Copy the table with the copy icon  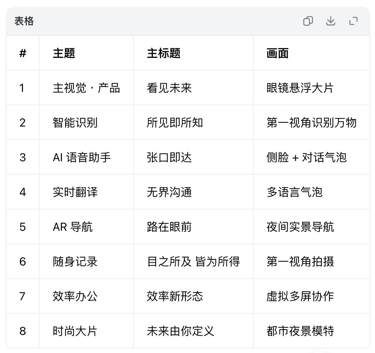click(308, 21)
